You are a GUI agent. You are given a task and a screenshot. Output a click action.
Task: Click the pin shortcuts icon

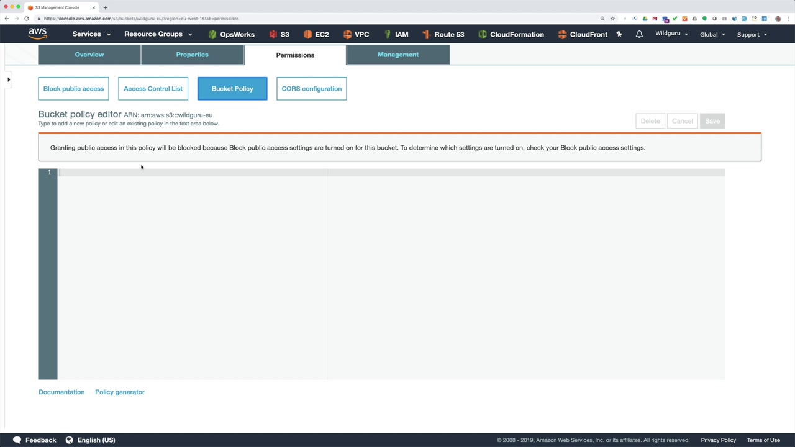619,34
